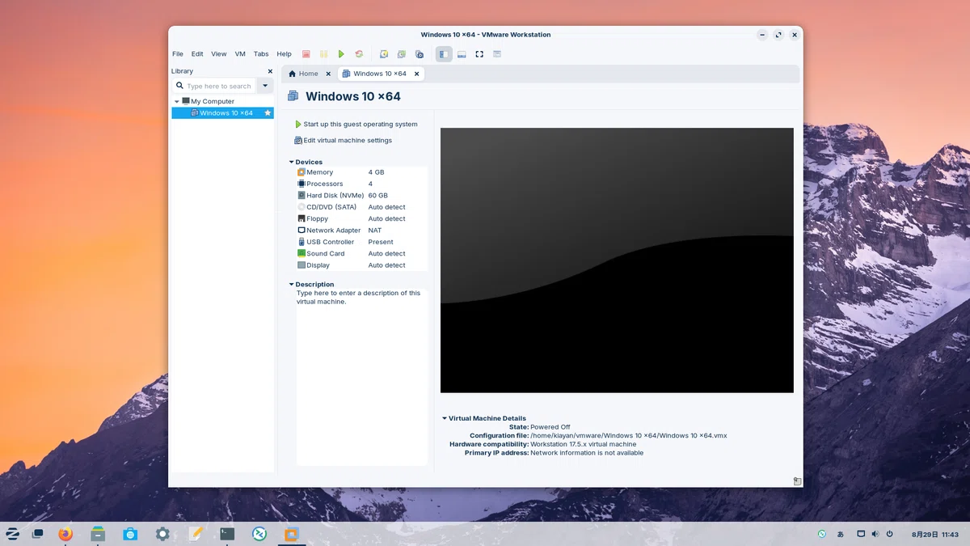Open the clock showing 8月29日 11:43

coord(935,534)
